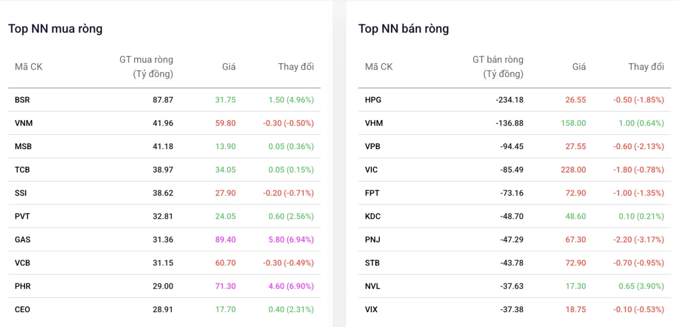The image size is (679, 327).
Task: Click PHR change 4.60 (6.90%)
Action: pyautogui.click(x=291, y=287)
